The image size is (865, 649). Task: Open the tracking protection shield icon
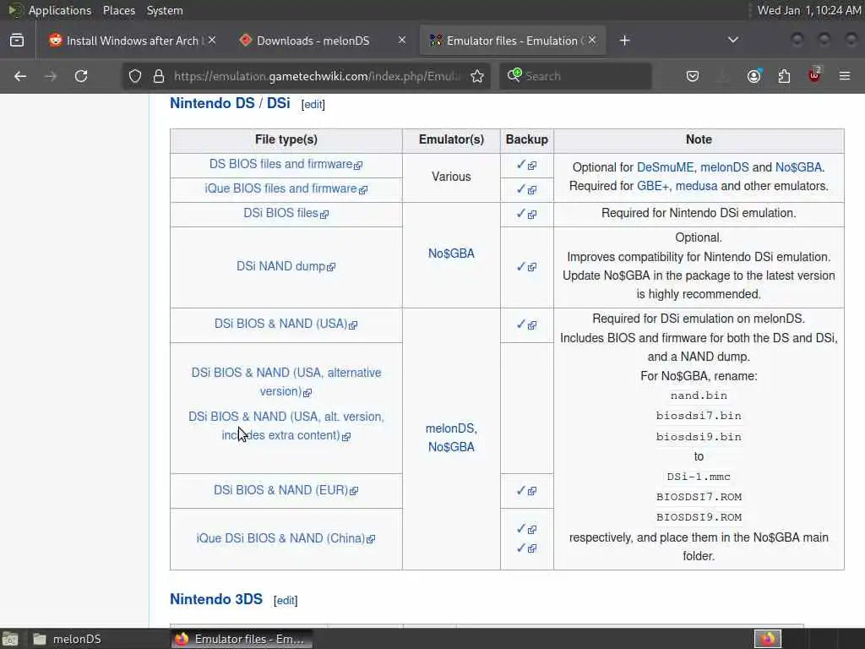pyautogui.click(x=135, y=76)
